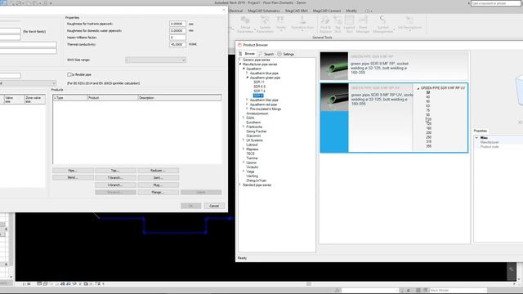Select the Viega manufacturer item
523x294 pixels.
click(250, 171)
